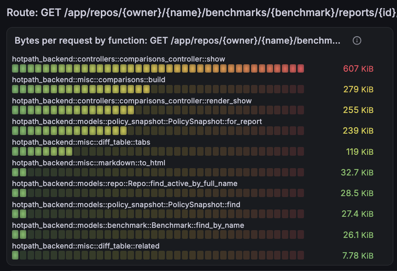Click the bar gauge for PolicySnapshot::for_report
397x271 pixels.
click(158, 130)
